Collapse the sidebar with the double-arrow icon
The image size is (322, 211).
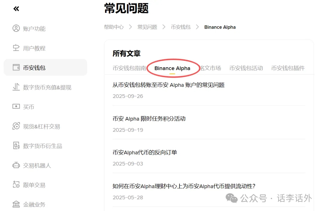pyautogui.click(x=16, y=9)
